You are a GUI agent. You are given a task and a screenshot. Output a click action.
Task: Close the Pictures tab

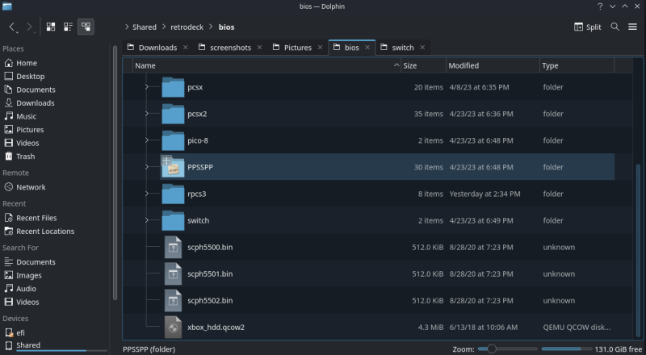pyautogui.click(x=320, y=48)
